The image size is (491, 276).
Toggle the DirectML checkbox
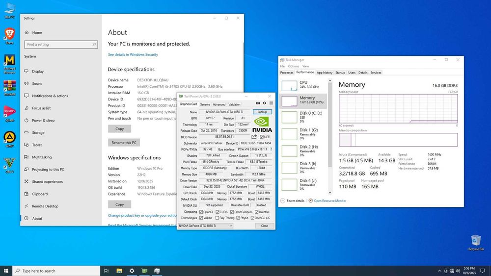[256, 212]
